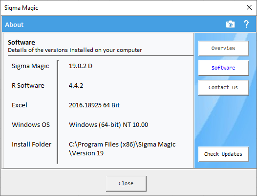Click the About title in the blue header
This screenshot has height=196, width=257.
click(14, 24)
